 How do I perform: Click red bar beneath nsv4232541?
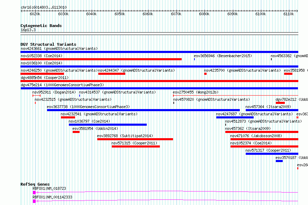[68, 117]
